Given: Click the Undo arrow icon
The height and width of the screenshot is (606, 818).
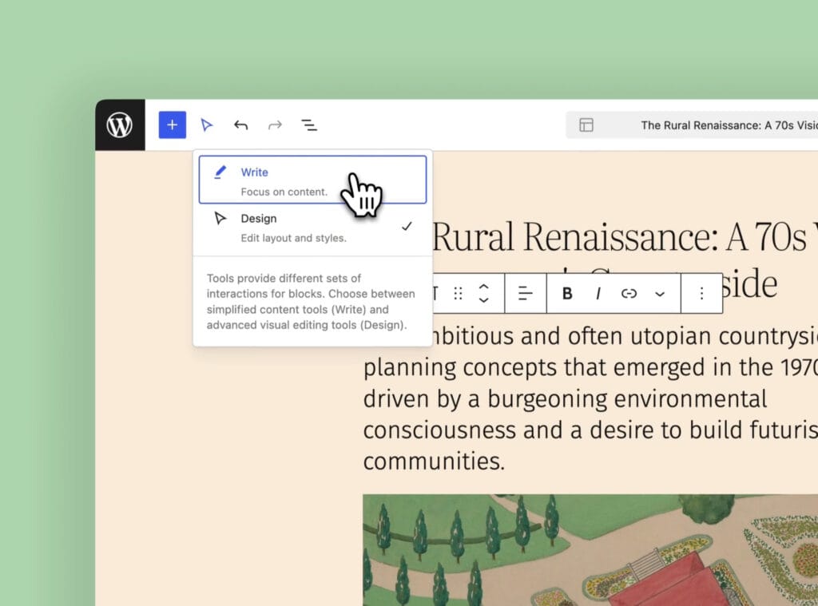Looking at the screenshot, I should tap(240, 125).
